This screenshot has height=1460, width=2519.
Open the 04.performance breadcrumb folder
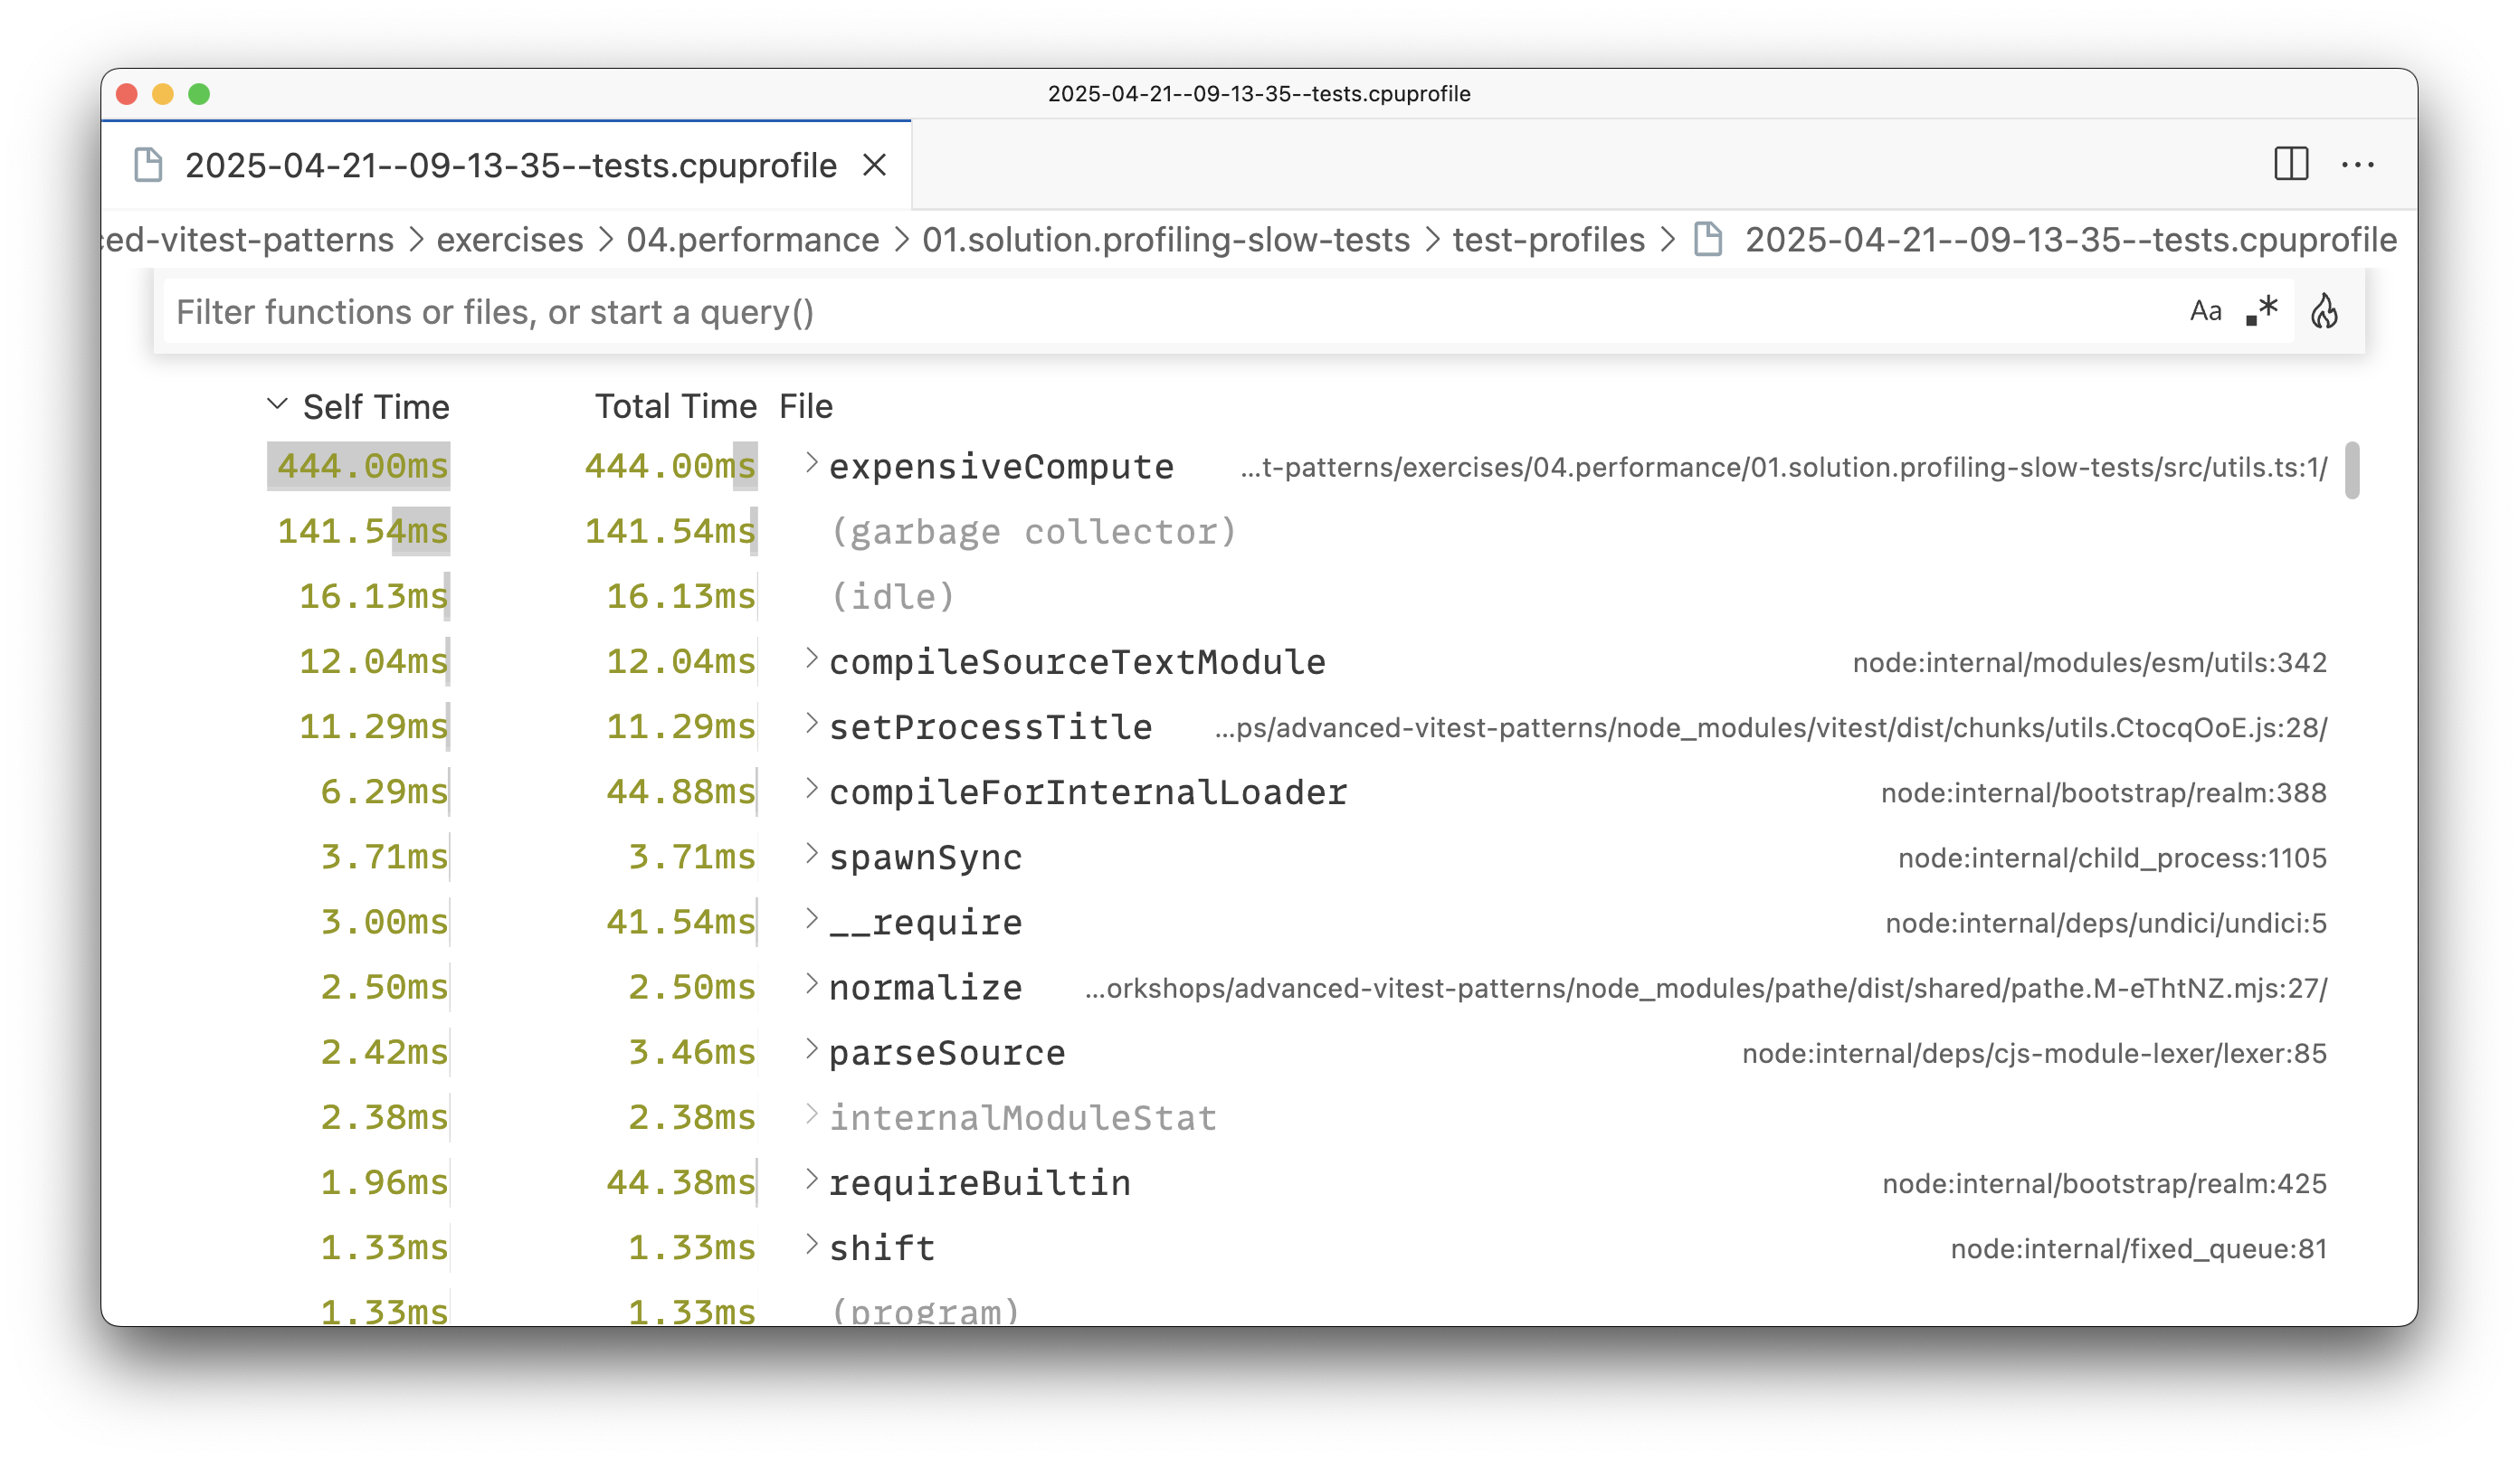[753, 240]
